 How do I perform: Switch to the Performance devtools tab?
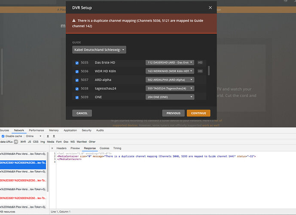pyautogui.click(x=36, y=130)
